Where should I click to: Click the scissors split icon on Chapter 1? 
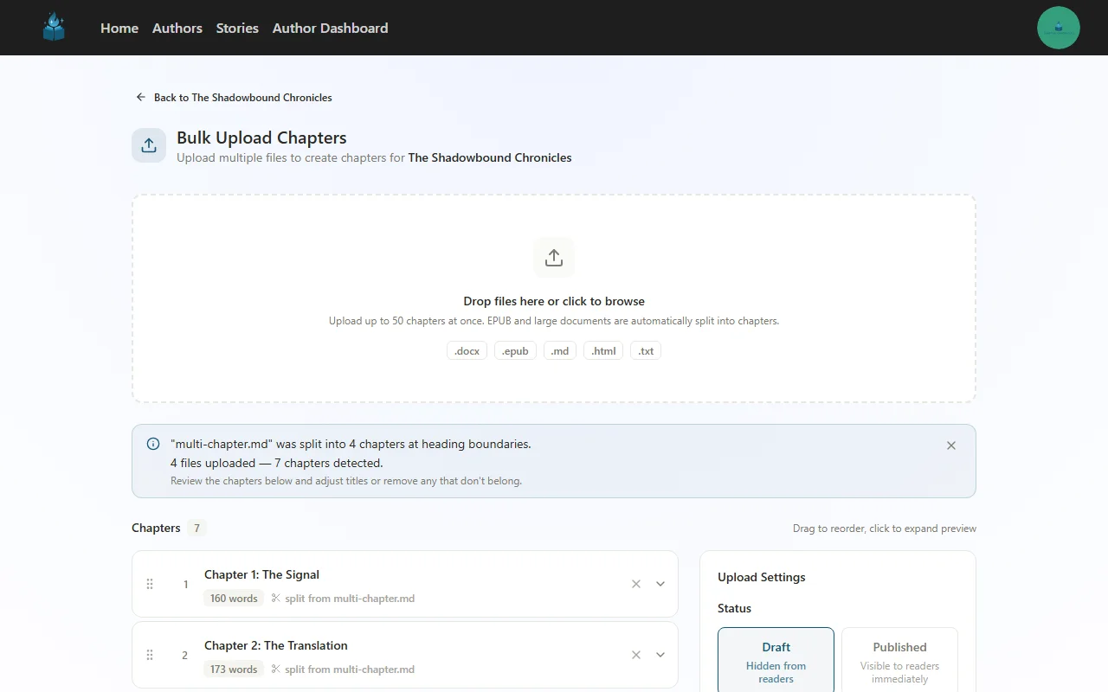point(274,598)
